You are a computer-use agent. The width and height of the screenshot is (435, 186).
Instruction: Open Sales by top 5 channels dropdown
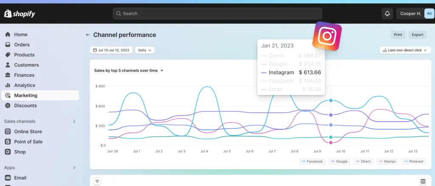128,71
